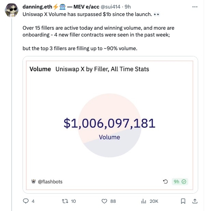
Task: Like the tweet with the heart icon
Action: [105, 201]
